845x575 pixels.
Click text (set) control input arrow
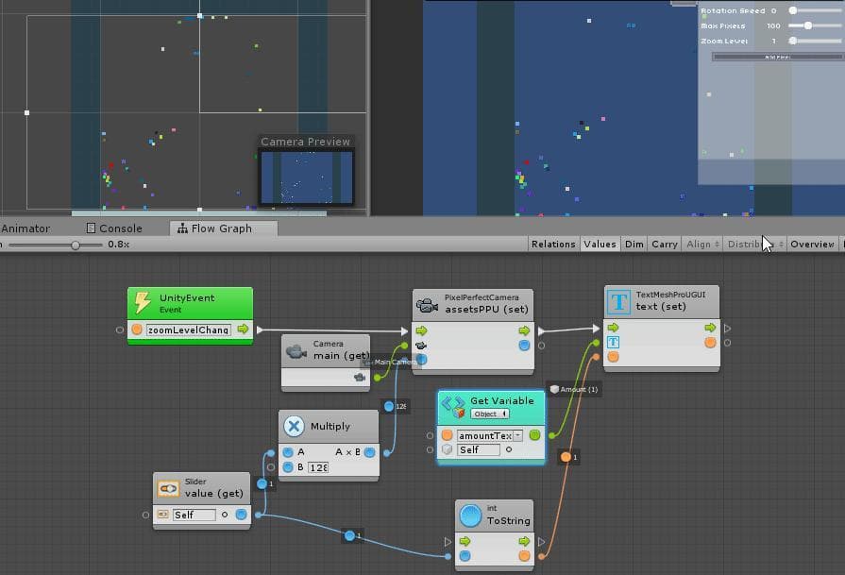614,327
